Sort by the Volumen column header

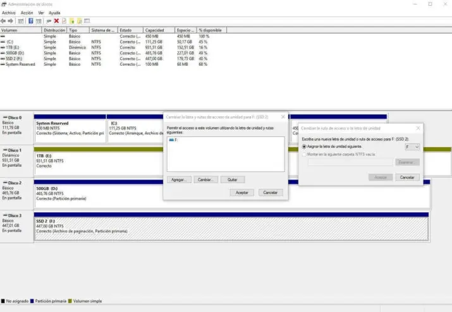(x=21, y=30)
